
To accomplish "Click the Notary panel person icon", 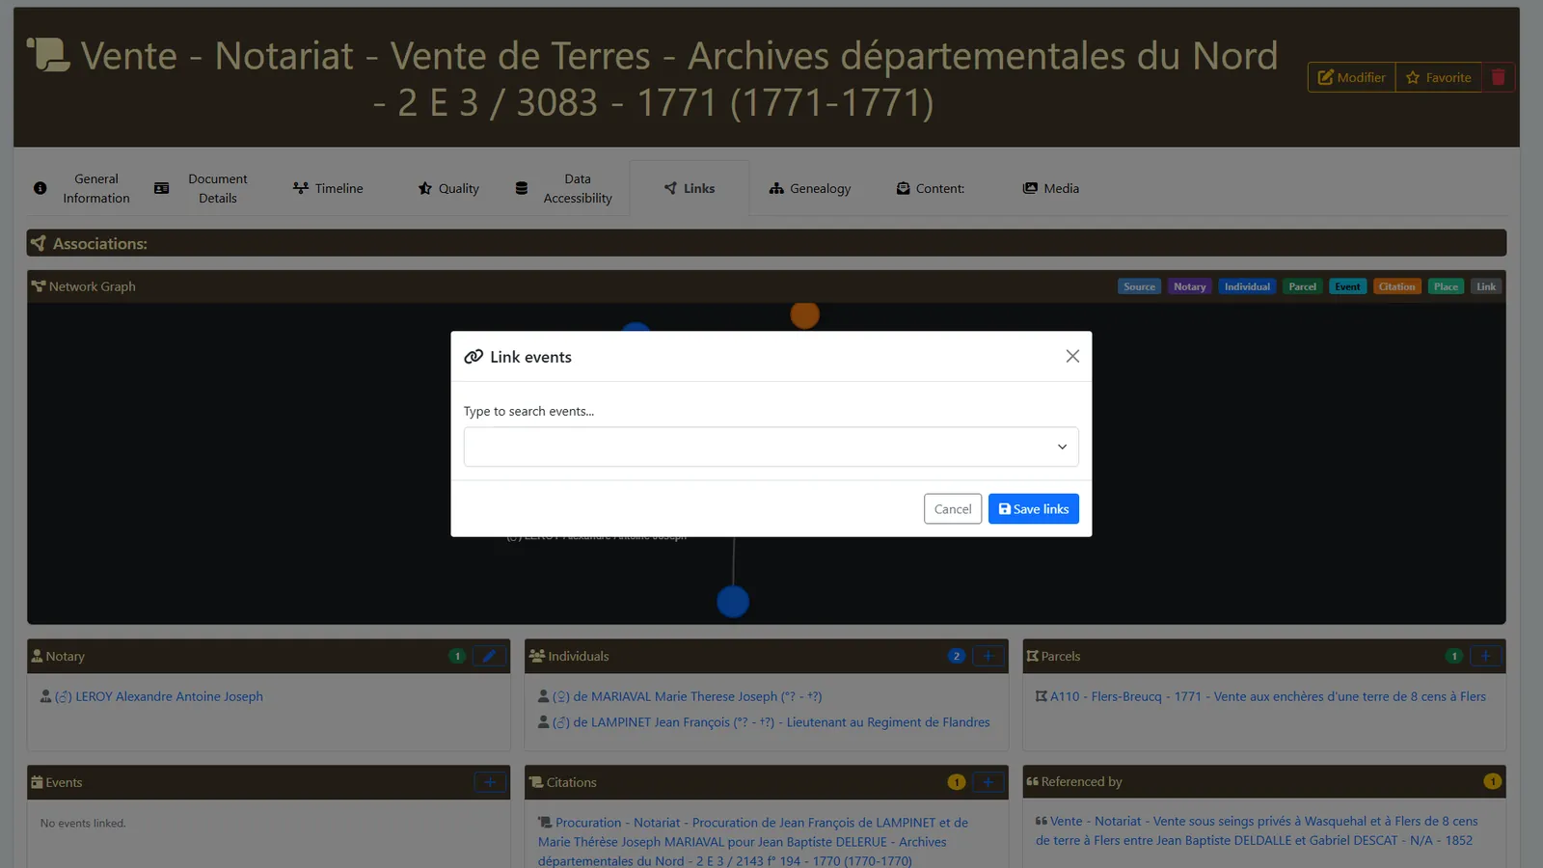I will tap(37, 656).
